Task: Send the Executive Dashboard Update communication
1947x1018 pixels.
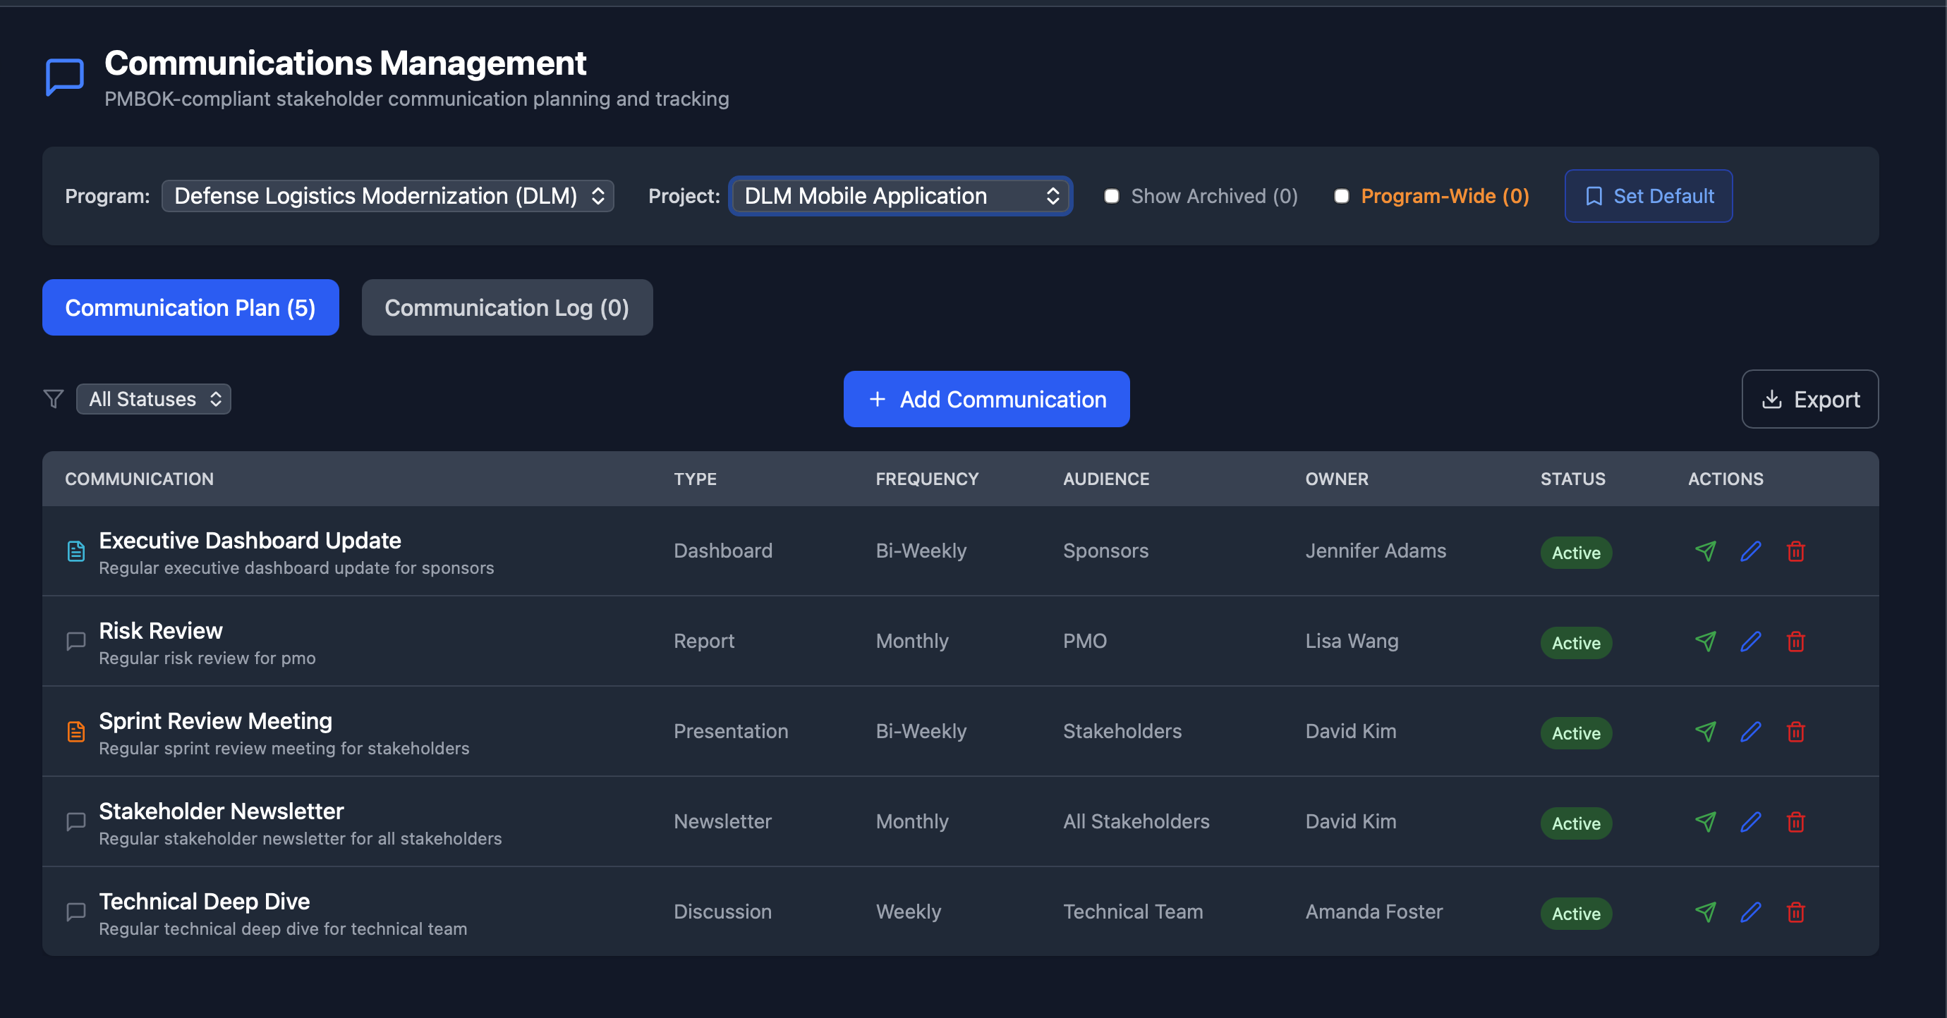Action: (1705, 551)
